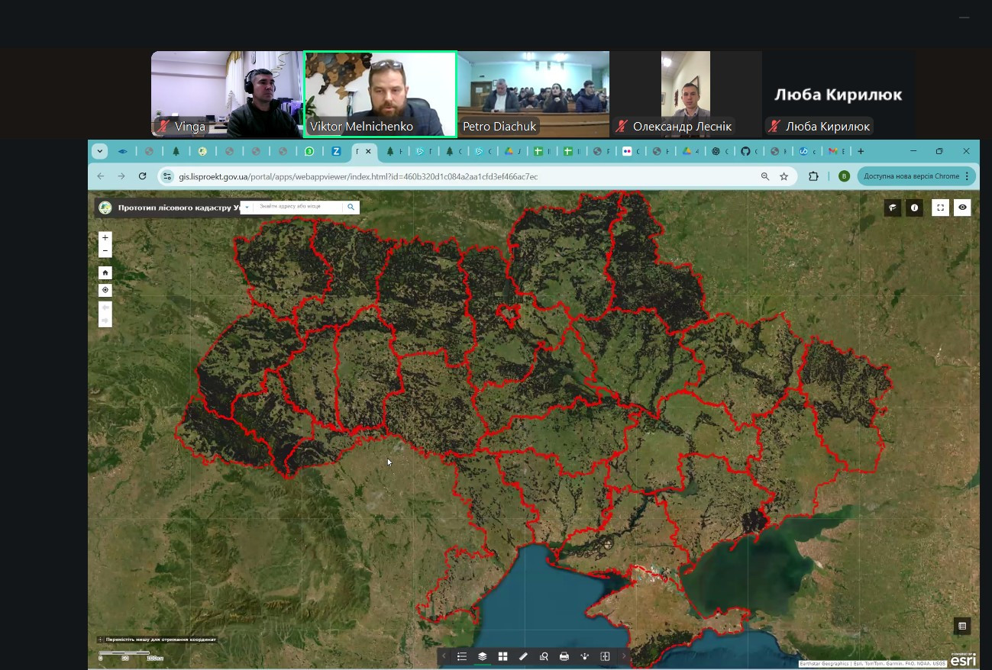The image size is (992, 670).
Task: Toggle the overview map eye icon
Action: tap(962, 208)
